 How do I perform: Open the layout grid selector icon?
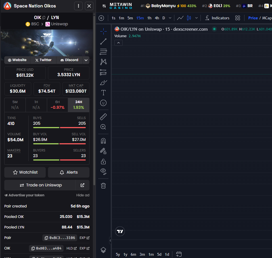(238, 18)
